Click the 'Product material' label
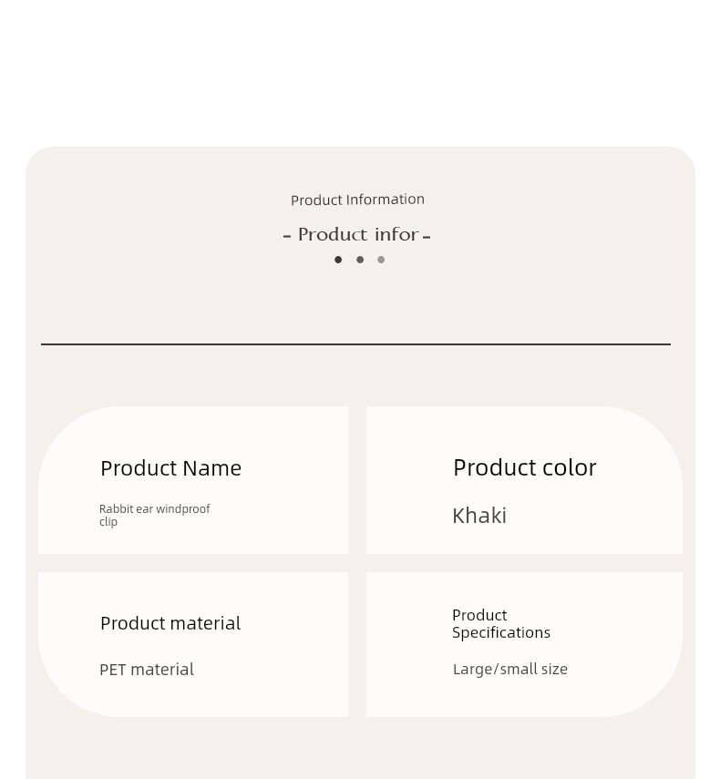This screenshot has height=779, width=720. [x=170, y=623]
